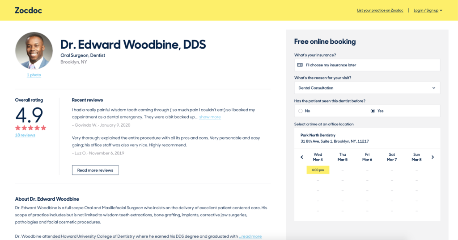This screenshot has width=458, height=240.
Task: Click the Fri Mar 6 column header
Action: tap(367, 157)
